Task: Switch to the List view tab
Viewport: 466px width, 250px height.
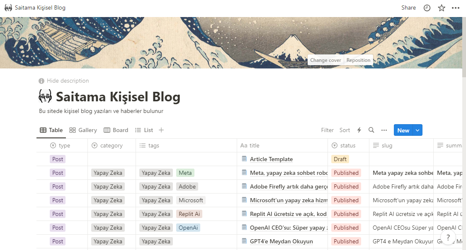Action: 144,130
